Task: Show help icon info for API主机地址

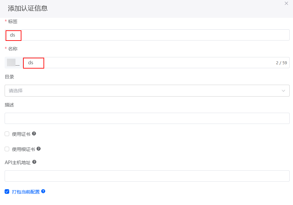Action: pos(34,162)
